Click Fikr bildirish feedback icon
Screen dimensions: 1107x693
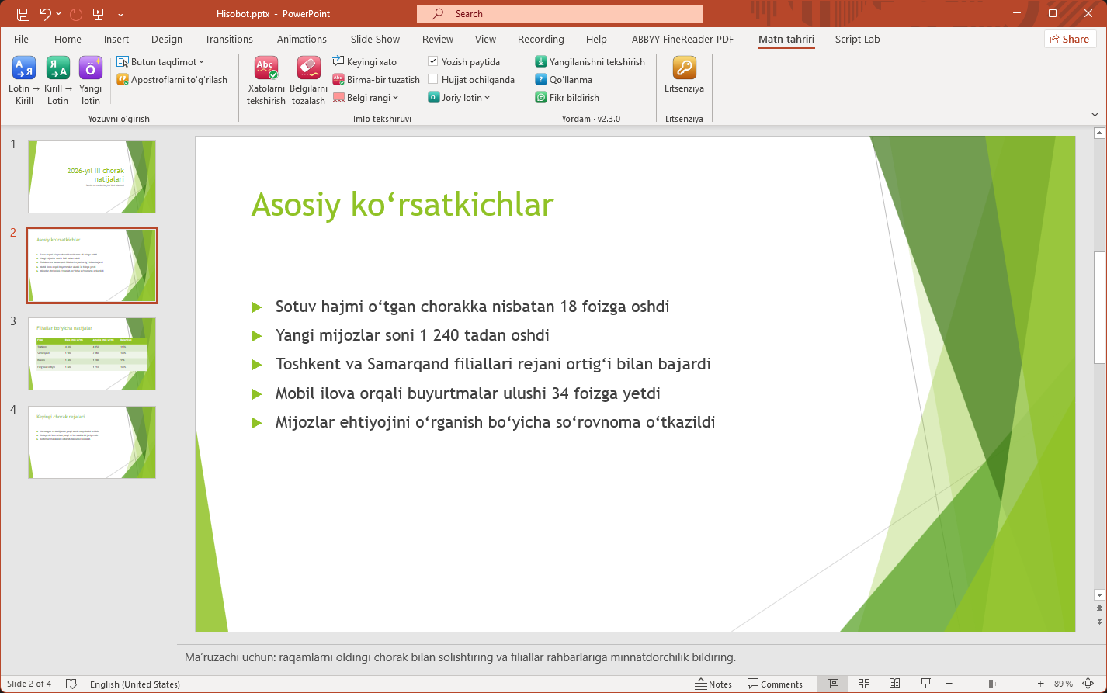point(541,97)
